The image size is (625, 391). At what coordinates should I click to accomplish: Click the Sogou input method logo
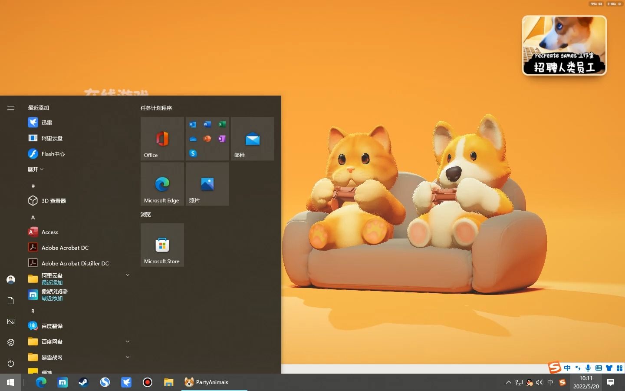554,368
